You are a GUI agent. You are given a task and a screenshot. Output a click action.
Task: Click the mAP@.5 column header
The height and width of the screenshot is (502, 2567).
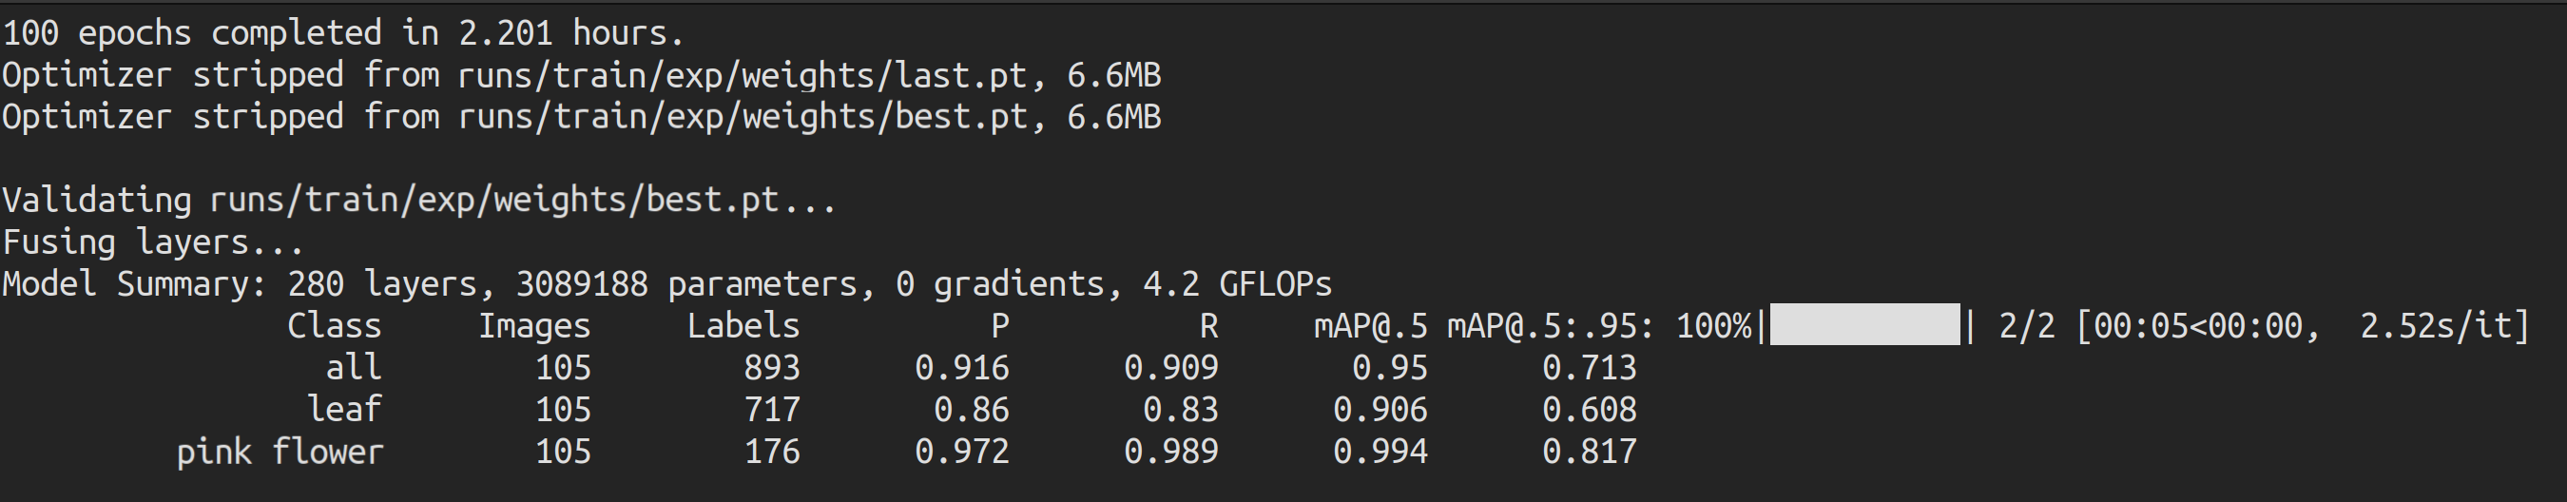click(x=1371, y=327)
